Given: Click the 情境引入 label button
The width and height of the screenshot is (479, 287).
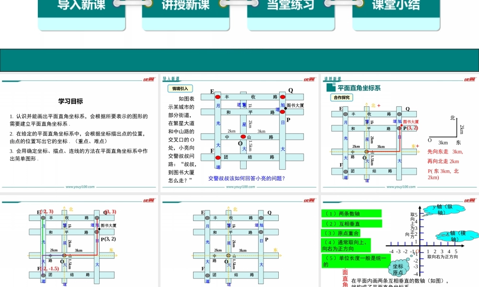Looking at the screenshot, I should pyautogui.click(x=180, y=88).
